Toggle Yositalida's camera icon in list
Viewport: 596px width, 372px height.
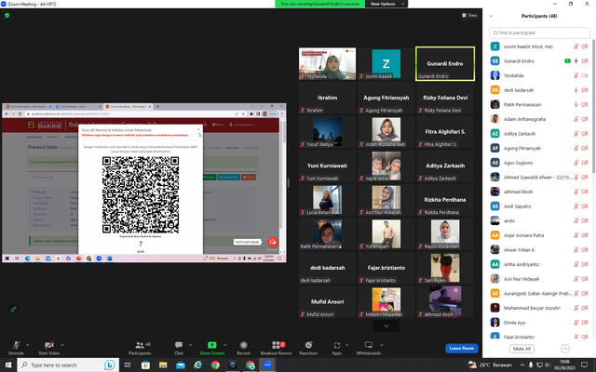click(585, 75)
